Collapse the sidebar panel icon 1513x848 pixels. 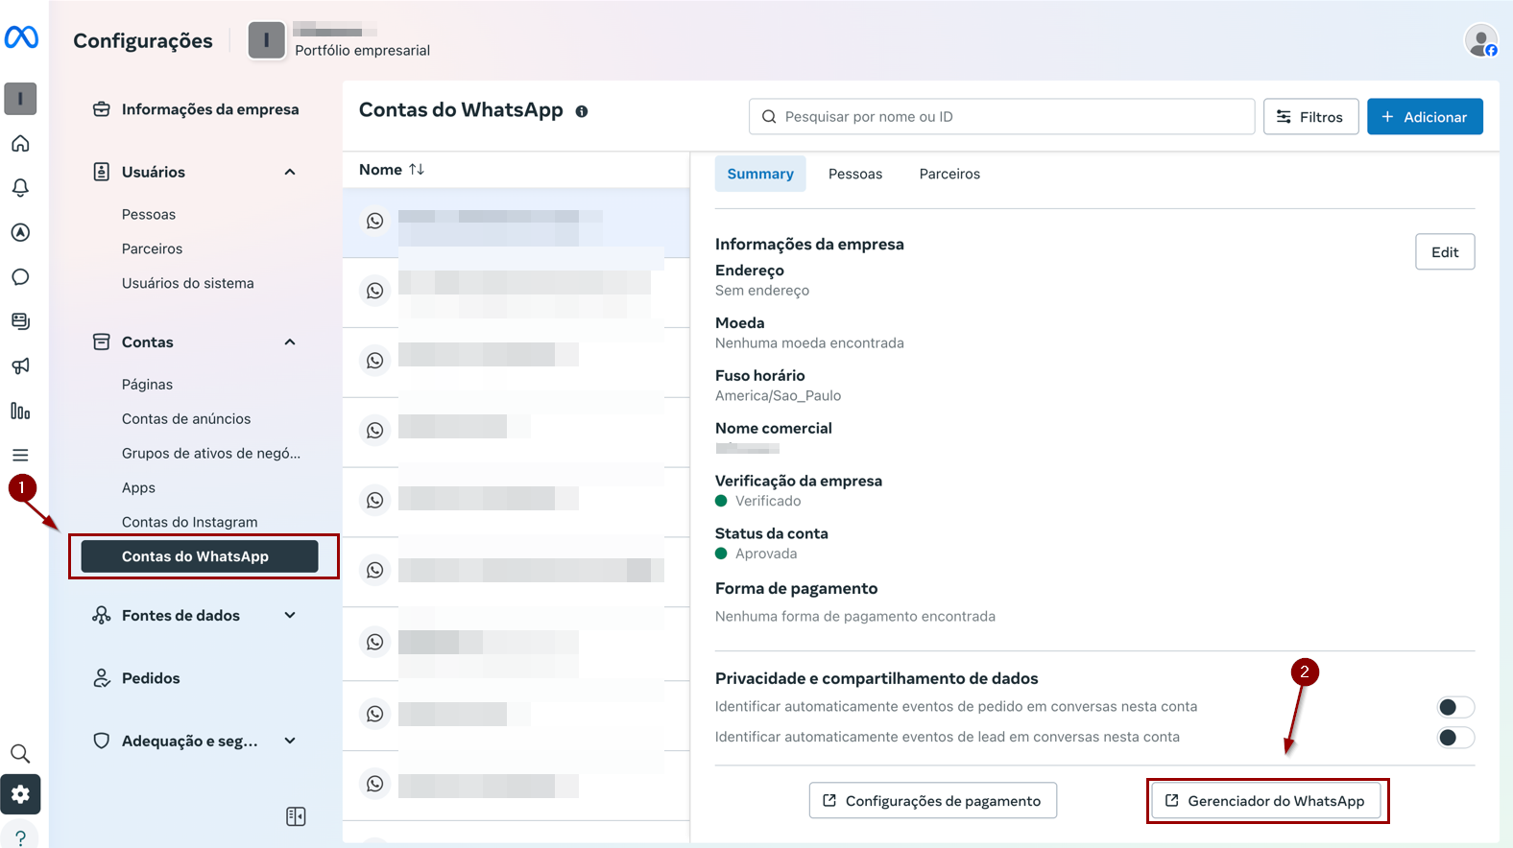click(x=296, y=816)
